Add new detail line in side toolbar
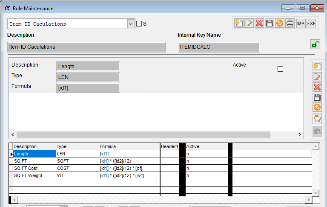327x207 pixels. (x=317, y=67)
